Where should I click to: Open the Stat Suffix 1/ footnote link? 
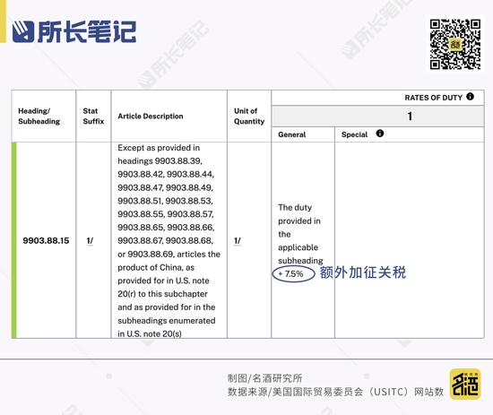pyautogui.click(x=90, y=241)
